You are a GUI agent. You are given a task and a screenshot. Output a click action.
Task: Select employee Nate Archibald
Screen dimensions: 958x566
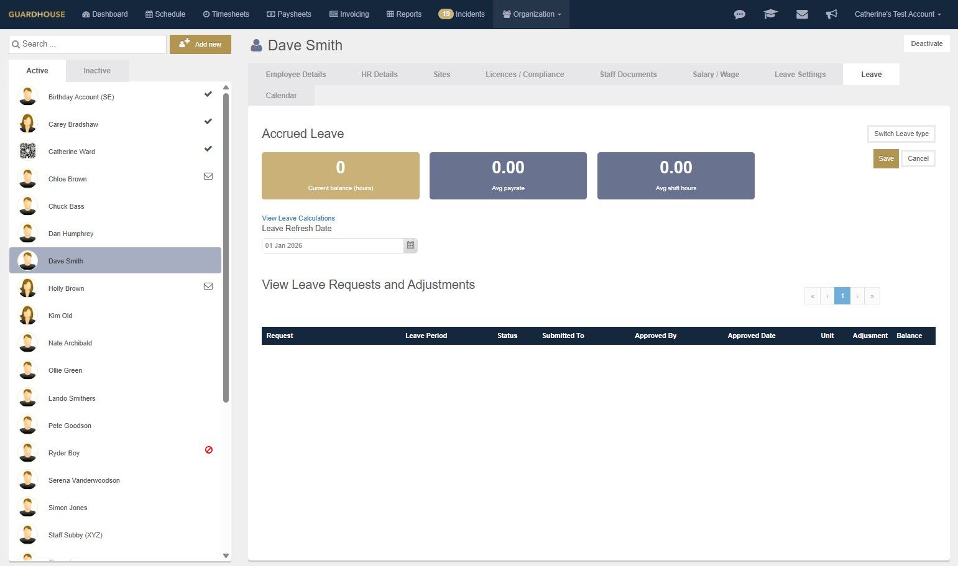click(115, 343)
